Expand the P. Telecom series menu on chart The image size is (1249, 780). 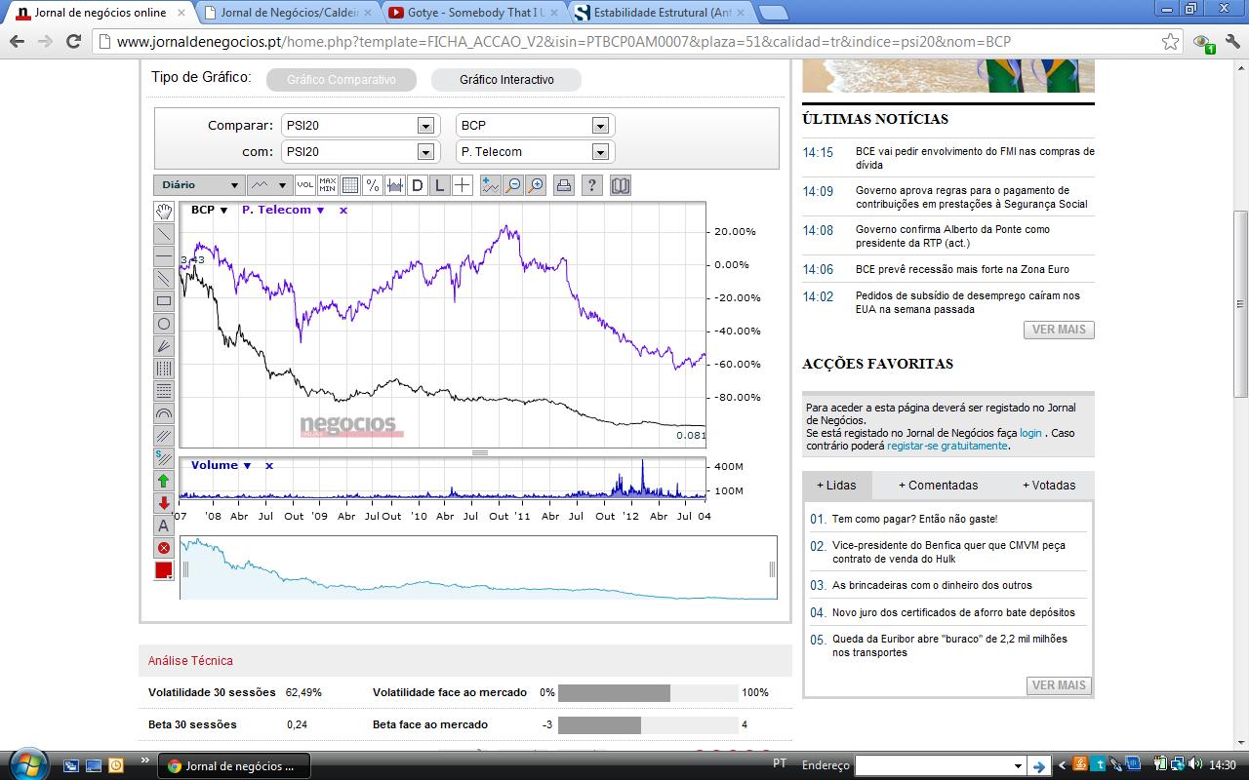click(x=320, y=211)
